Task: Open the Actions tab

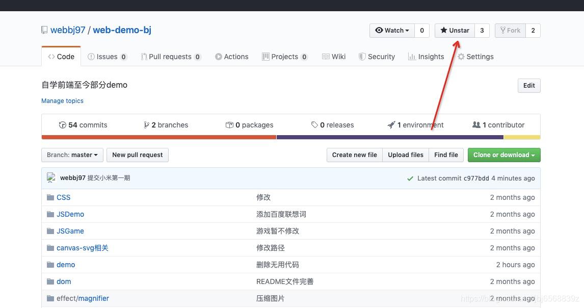Action: pyautogui.click(x=232, y=57)
